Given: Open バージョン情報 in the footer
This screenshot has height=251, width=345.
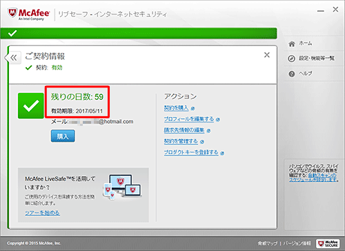Looking at the screenshot, I should 297,243.
